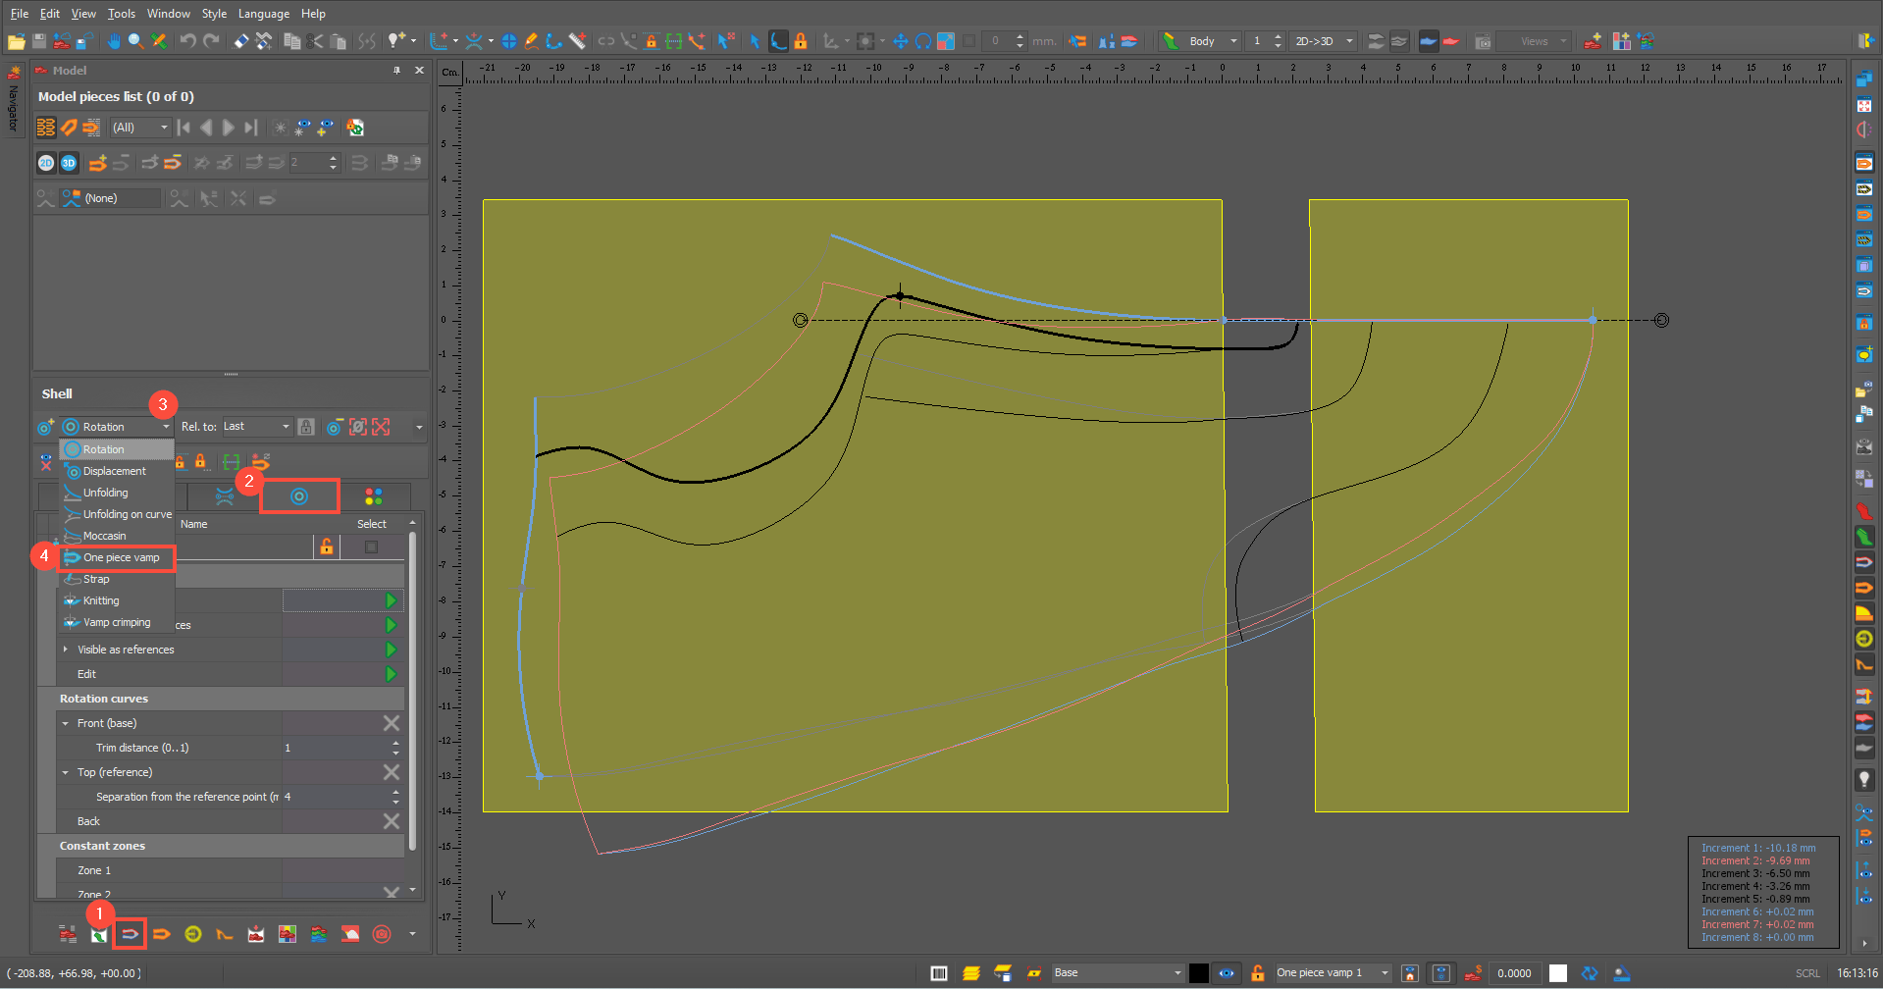Select the Pan hand tool
Screen dimensions: 1883x989
pyautogui.click(x=114, y=41)
